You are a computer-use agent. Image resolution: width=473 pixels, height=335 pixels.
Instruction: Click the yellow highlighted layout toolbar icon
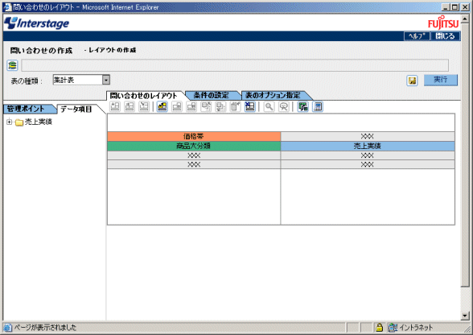[x=162, y=106]
